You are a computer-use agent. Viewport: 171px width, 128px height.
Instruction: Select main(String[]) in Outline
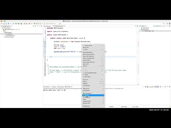point(149,31)
